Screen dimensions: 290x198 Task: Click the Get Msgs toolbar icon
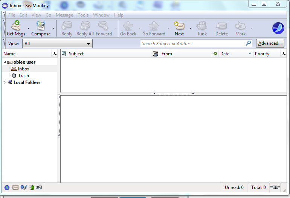(x=16, y=26)
